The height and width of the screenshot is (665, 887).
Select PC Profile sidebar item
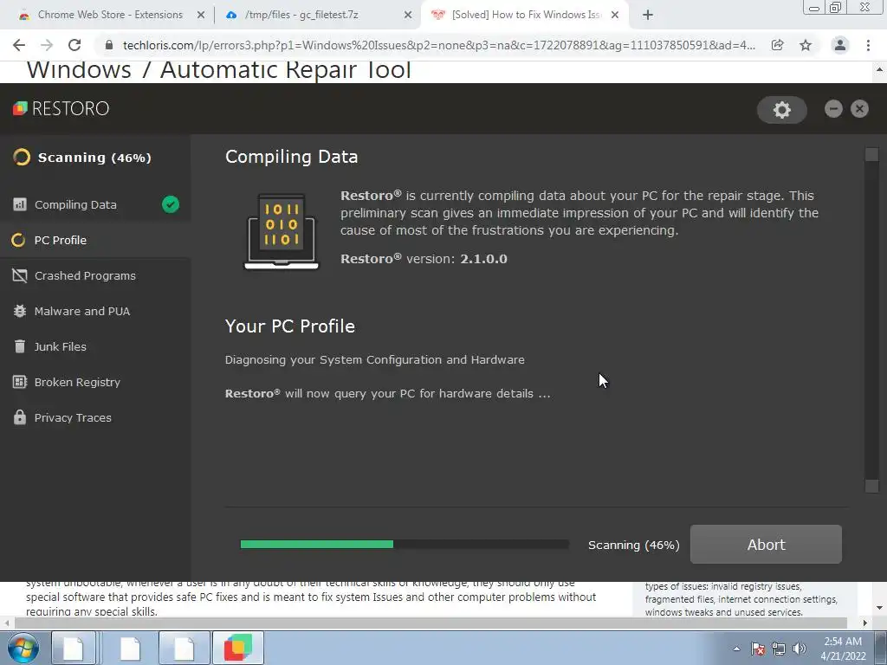tap(95, 241)
